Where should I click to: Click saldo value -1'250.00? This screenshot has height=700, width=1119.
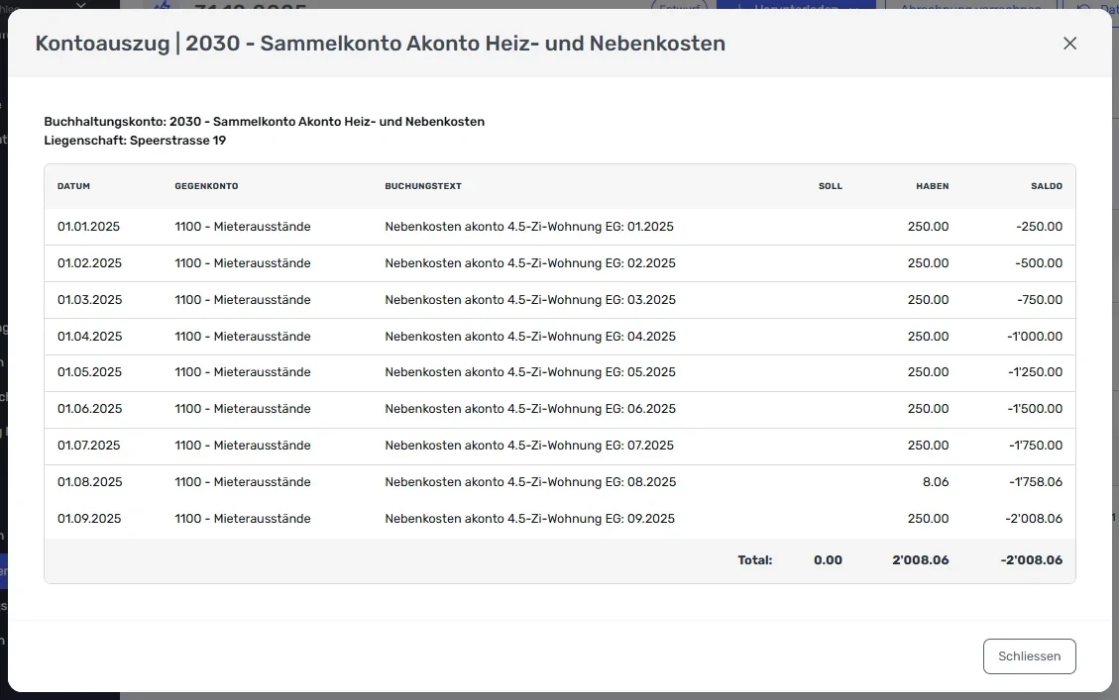[x=1035, y=372]
